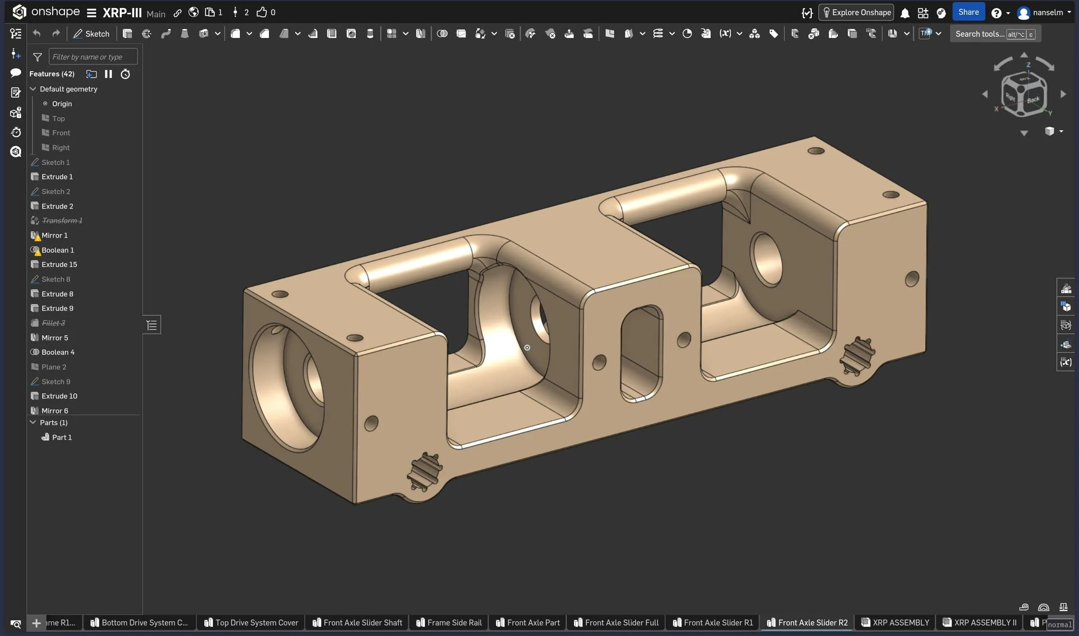Open view cube display options dropdown
The width and height of the screenshot is (1079, 636).
click(x=1060, y=131)
